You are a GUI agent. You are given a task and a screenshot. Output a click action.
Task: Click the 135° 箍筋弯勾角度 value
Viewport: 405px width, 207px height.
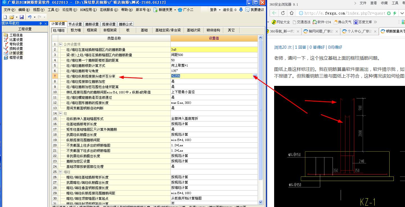[x=214, y=71]
